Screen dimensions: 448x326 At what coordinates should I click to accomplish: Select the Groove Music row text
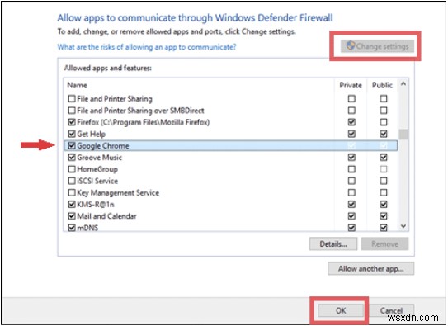point(100,158)
